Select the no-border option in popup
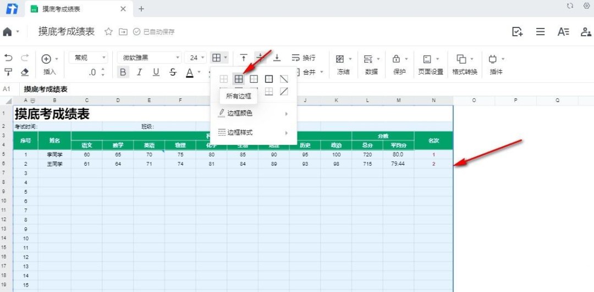594x292 pixels. coord(224,79)
